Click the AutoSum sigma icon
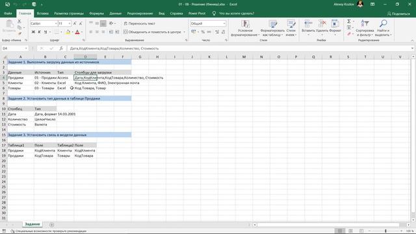Viewport: 416px width, 234px height. (x=349, y=21)
